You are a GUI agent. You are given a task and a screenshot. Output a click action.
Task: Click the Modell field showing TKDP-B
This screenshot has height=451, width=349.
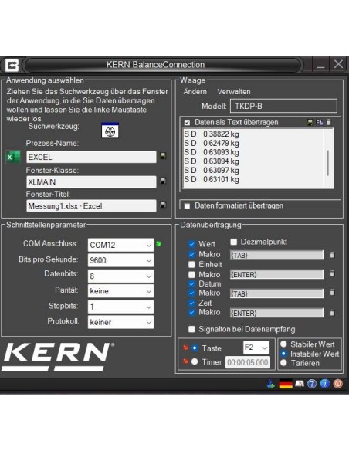click(x=283, y=106)
